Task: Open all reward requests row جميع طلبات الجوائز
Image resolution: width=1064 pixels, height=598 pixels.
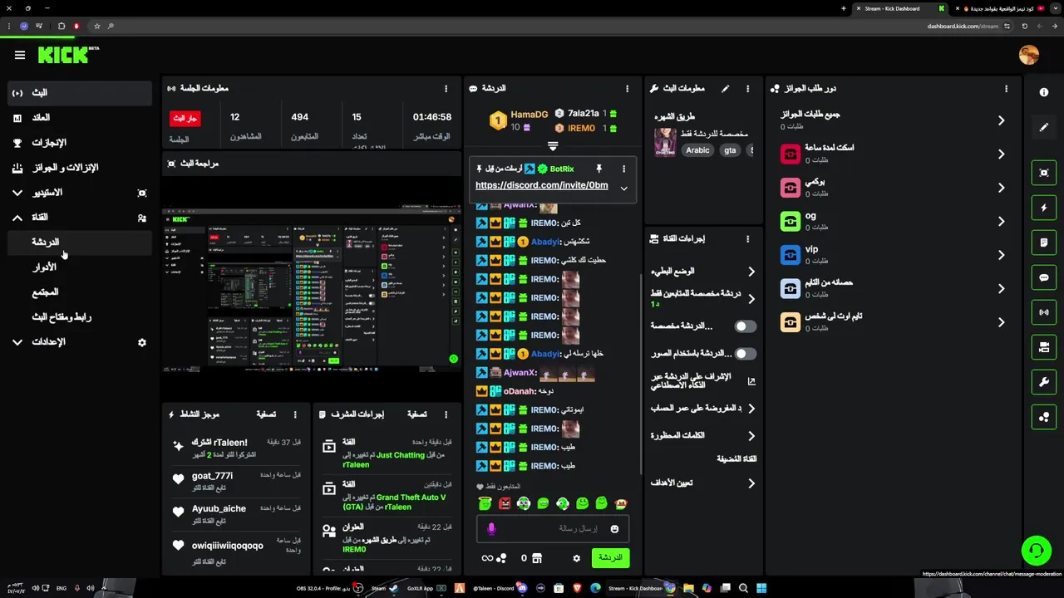Action: [894, 120]
